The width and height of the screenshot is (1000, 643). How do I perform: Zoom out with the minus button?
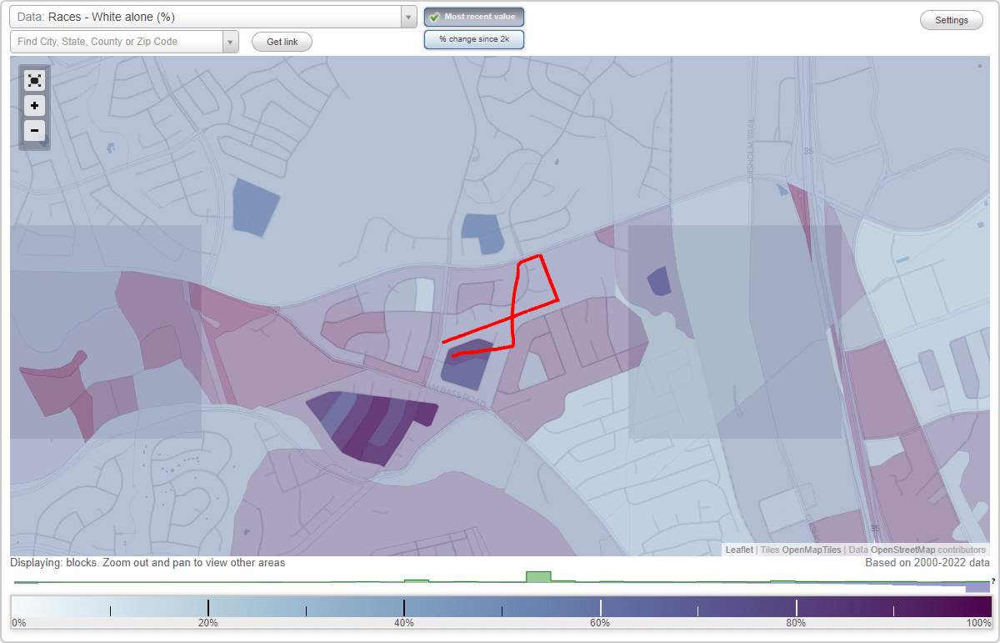point(34,130)
